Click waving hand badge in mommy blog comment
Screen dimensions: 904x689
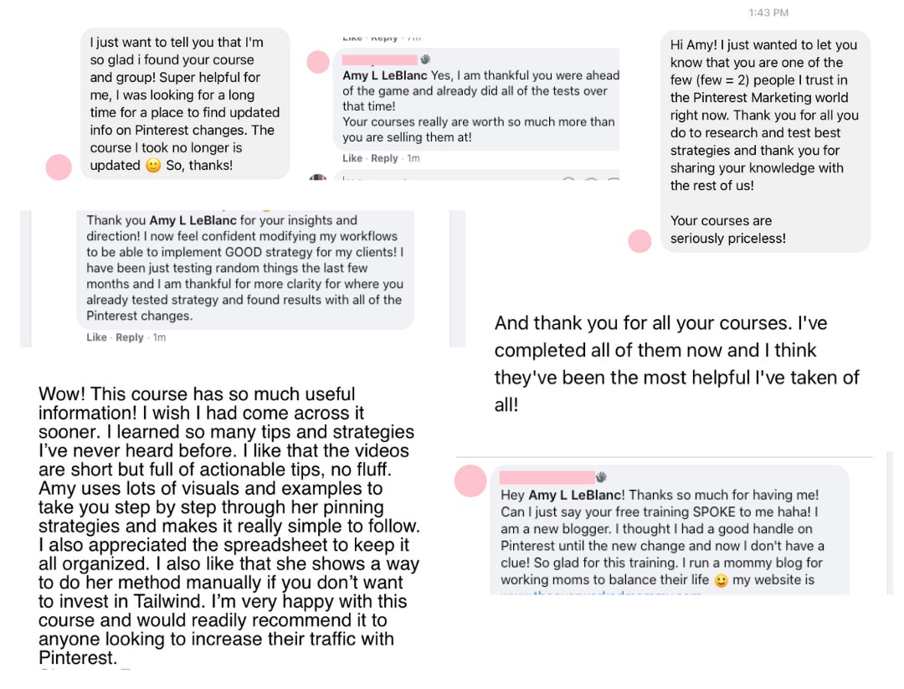(x=601, y=477)
